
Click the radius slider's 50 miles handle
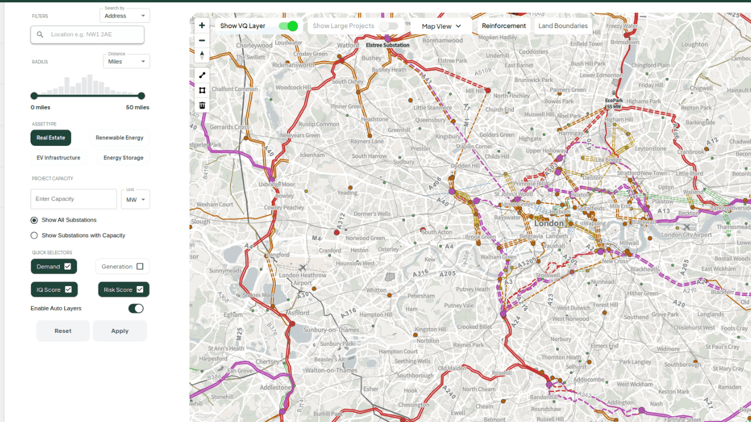tap(141, 96)
